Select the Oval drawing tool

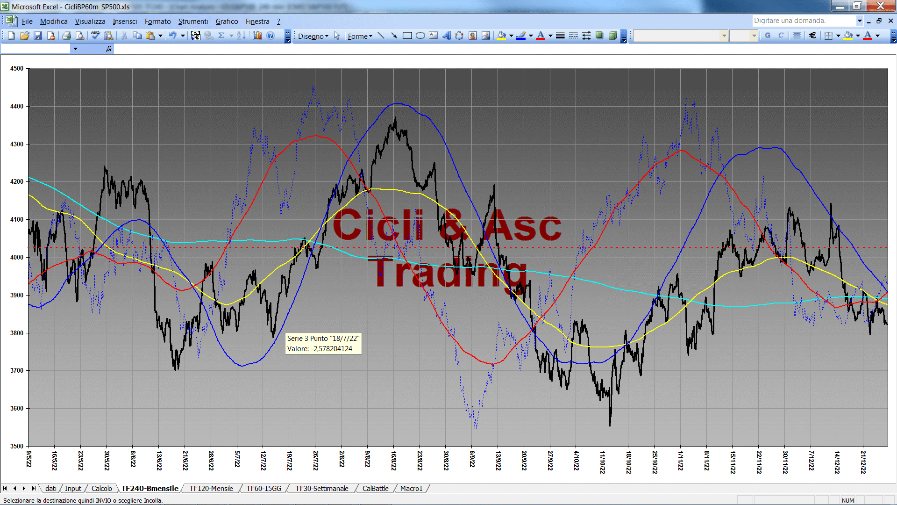(x=420, y=36)
